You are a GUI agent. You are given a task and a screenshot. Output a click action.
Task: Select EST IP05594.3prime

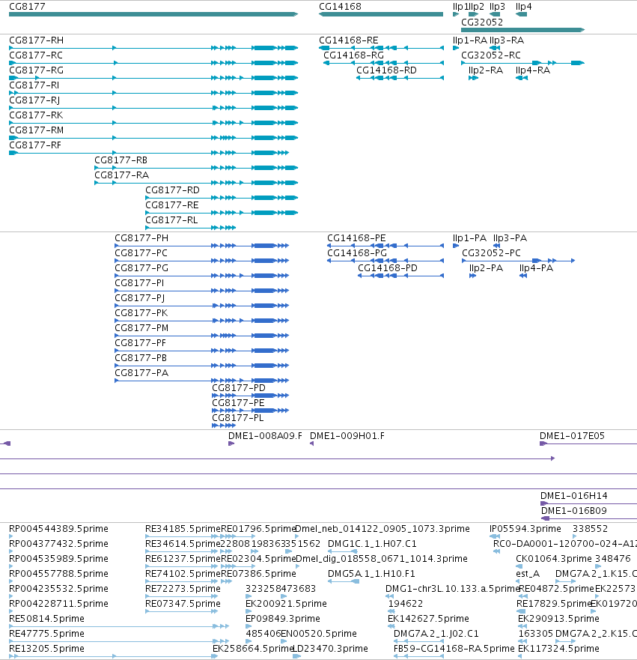525,529
